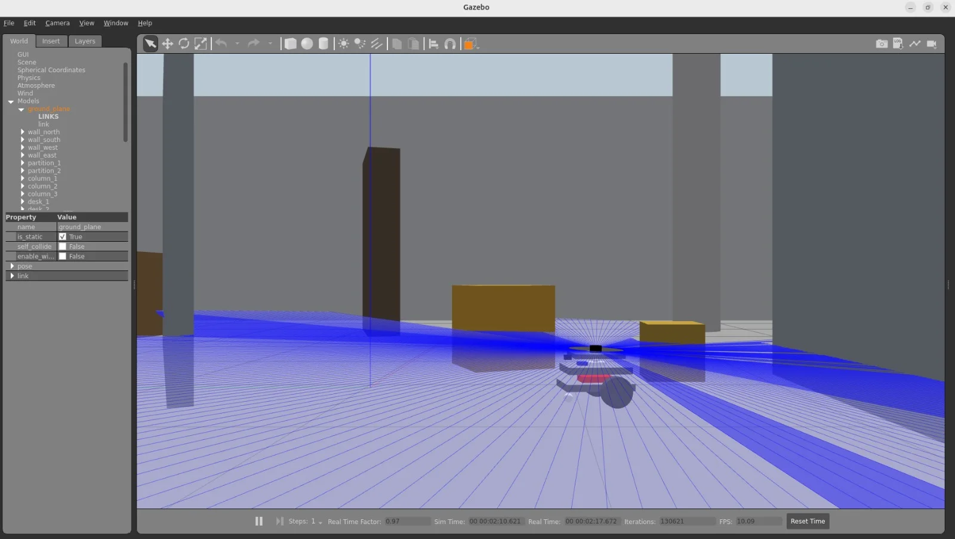The width and height of the screenshot is (955, 539).
Task: Open the align tool
Action: click(434, 44)
